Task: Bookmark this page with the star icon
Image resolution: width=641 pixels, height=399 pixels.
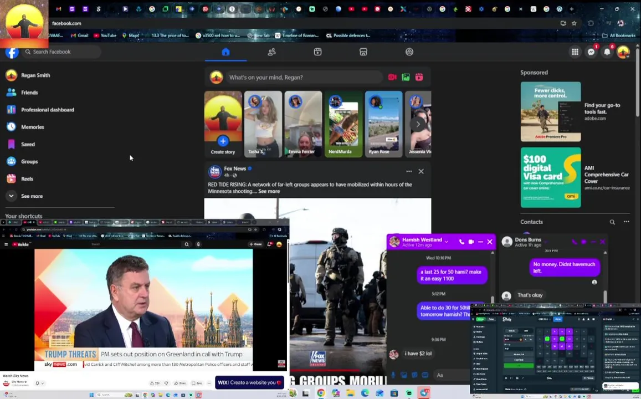Action: tap(574, 23)
